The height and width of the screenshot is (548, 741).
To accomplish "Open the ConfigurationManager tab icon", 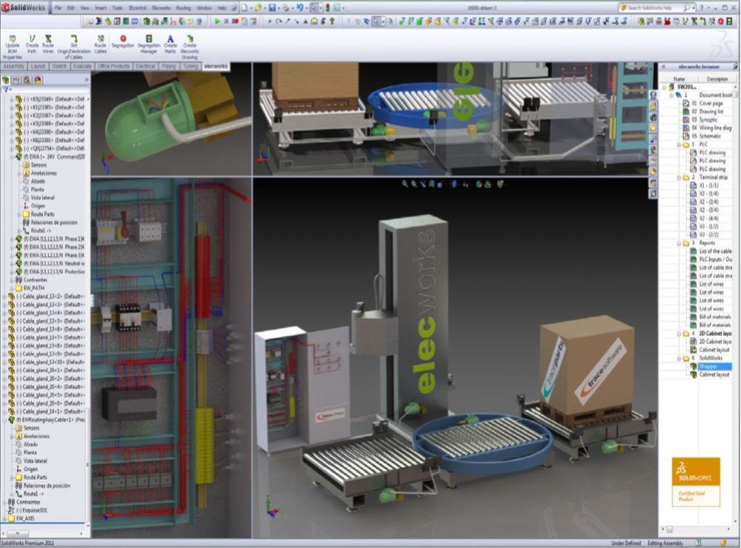I will click(27, 80).
